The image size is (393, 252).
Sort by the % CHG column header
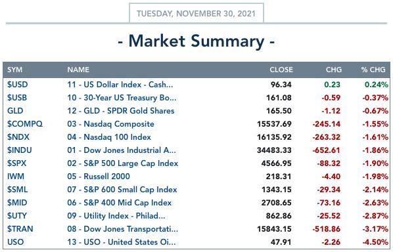pos(373,70)
